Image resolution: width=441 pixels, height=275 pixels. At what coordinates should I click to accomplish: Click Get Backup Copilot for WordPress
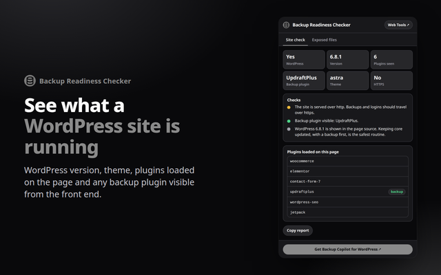347,250
